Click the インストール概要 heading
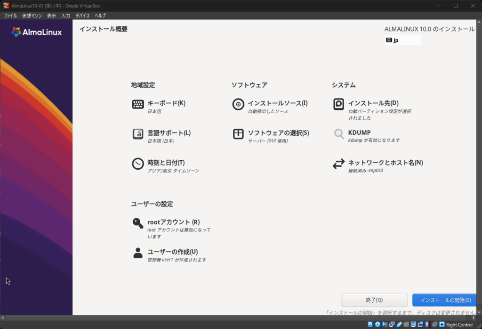482x329 pixels. pyautogui.click(x=104, y=29)
